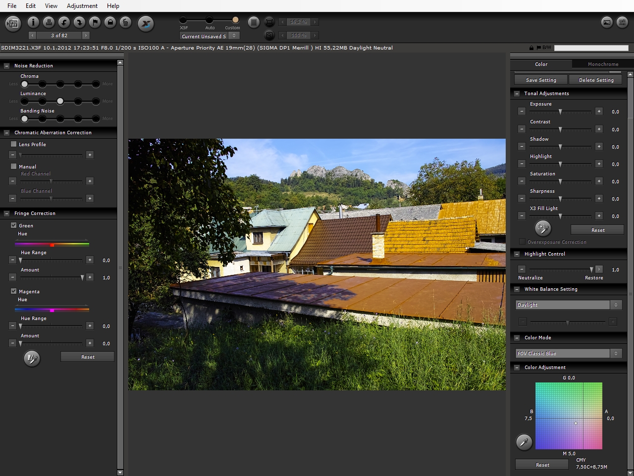
Task: Open the image information panel
Action: pos(33,22)
